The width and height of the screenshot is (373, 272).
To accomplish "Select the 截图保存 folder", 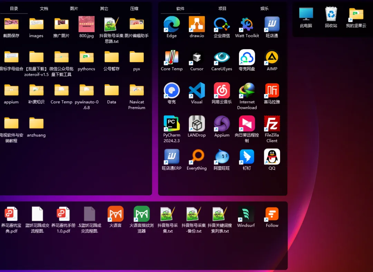I will coord(11,24).
